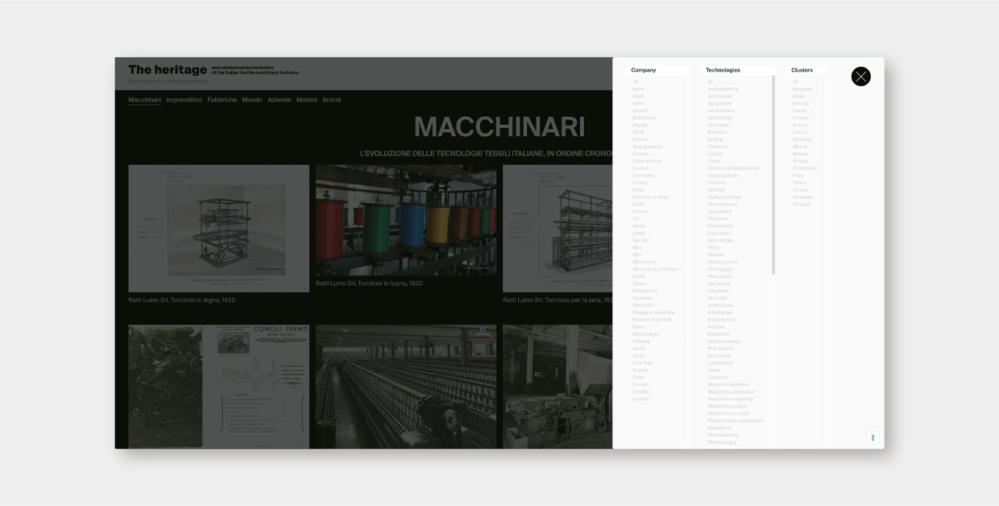Filter by company Busi giovanni
The image size is (999, 506).
click(x=647, y=147)
